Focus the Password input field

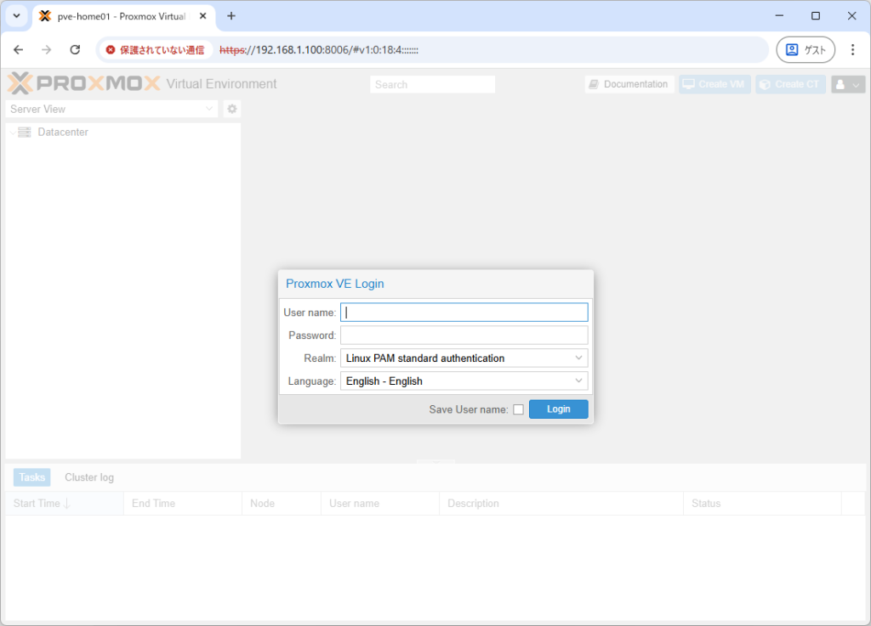pos(464,336)
